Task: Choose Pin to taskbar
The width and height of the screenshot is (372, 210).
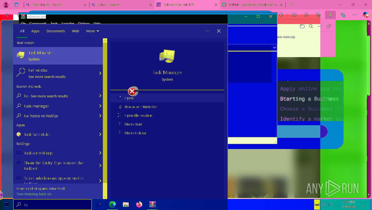Action: 167,133
